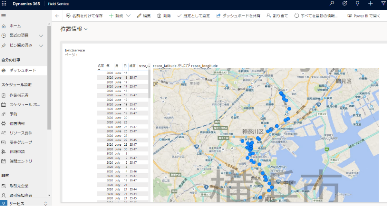Click the back arrow in command bar
The image size is (387, 206).
click(x=57, y=16)
